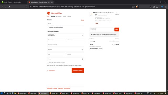Focus the Postcode input field

pyautogui.click(x=75, y=54)
